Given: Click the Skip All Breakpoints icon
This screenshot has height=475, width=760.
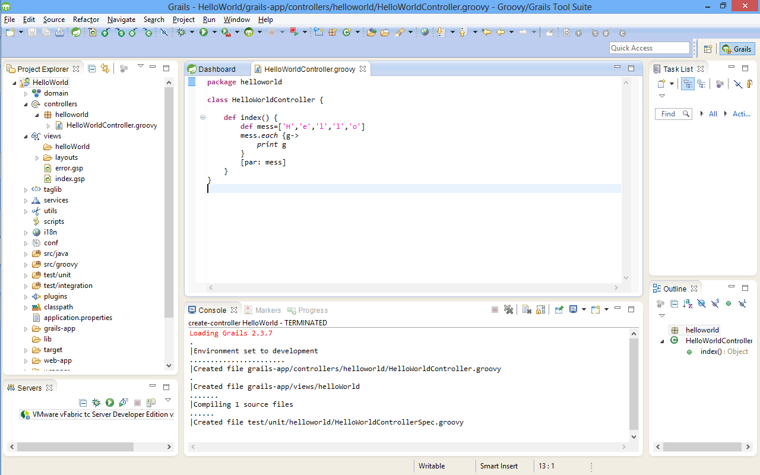Looking at the screenshot, I should (164, 32).
